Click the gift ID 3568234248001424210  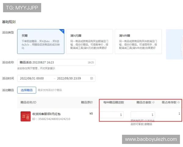pos(51,119)
